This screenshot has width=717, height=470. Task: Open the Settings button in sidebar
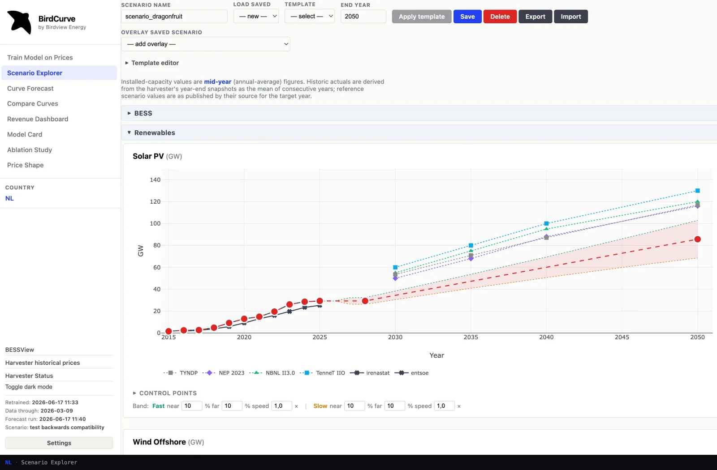[59, 443]
